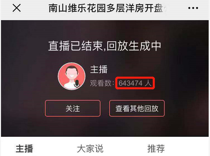Switch to the 主播 tab

pyautogui.click(x=24, y=148)
